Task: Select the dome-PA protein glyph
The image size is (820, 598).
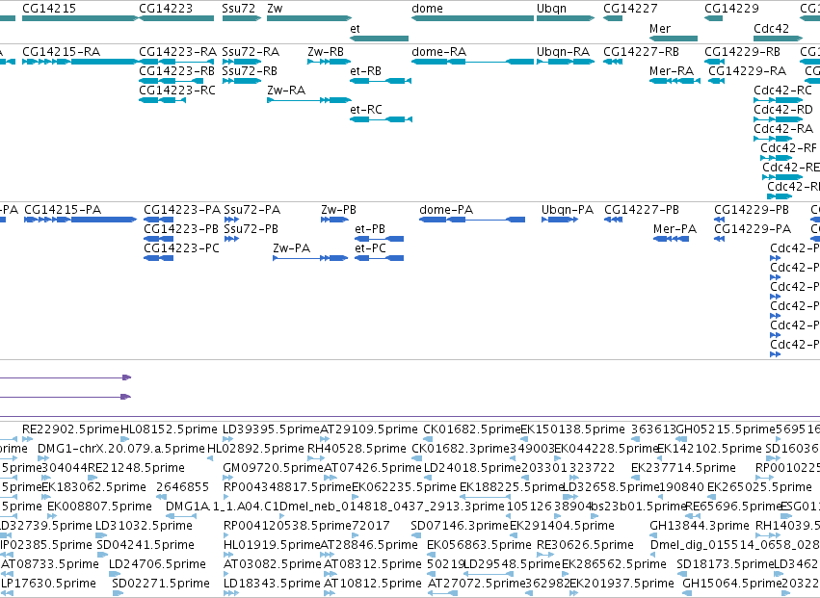Action: tap(472, 220)
